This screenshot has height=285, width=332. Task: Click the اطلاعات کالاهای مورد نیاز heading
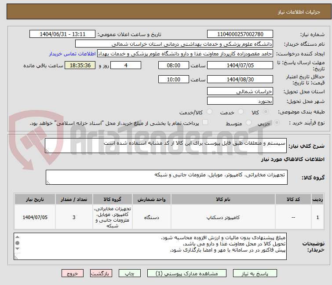(x=292, y=159)
